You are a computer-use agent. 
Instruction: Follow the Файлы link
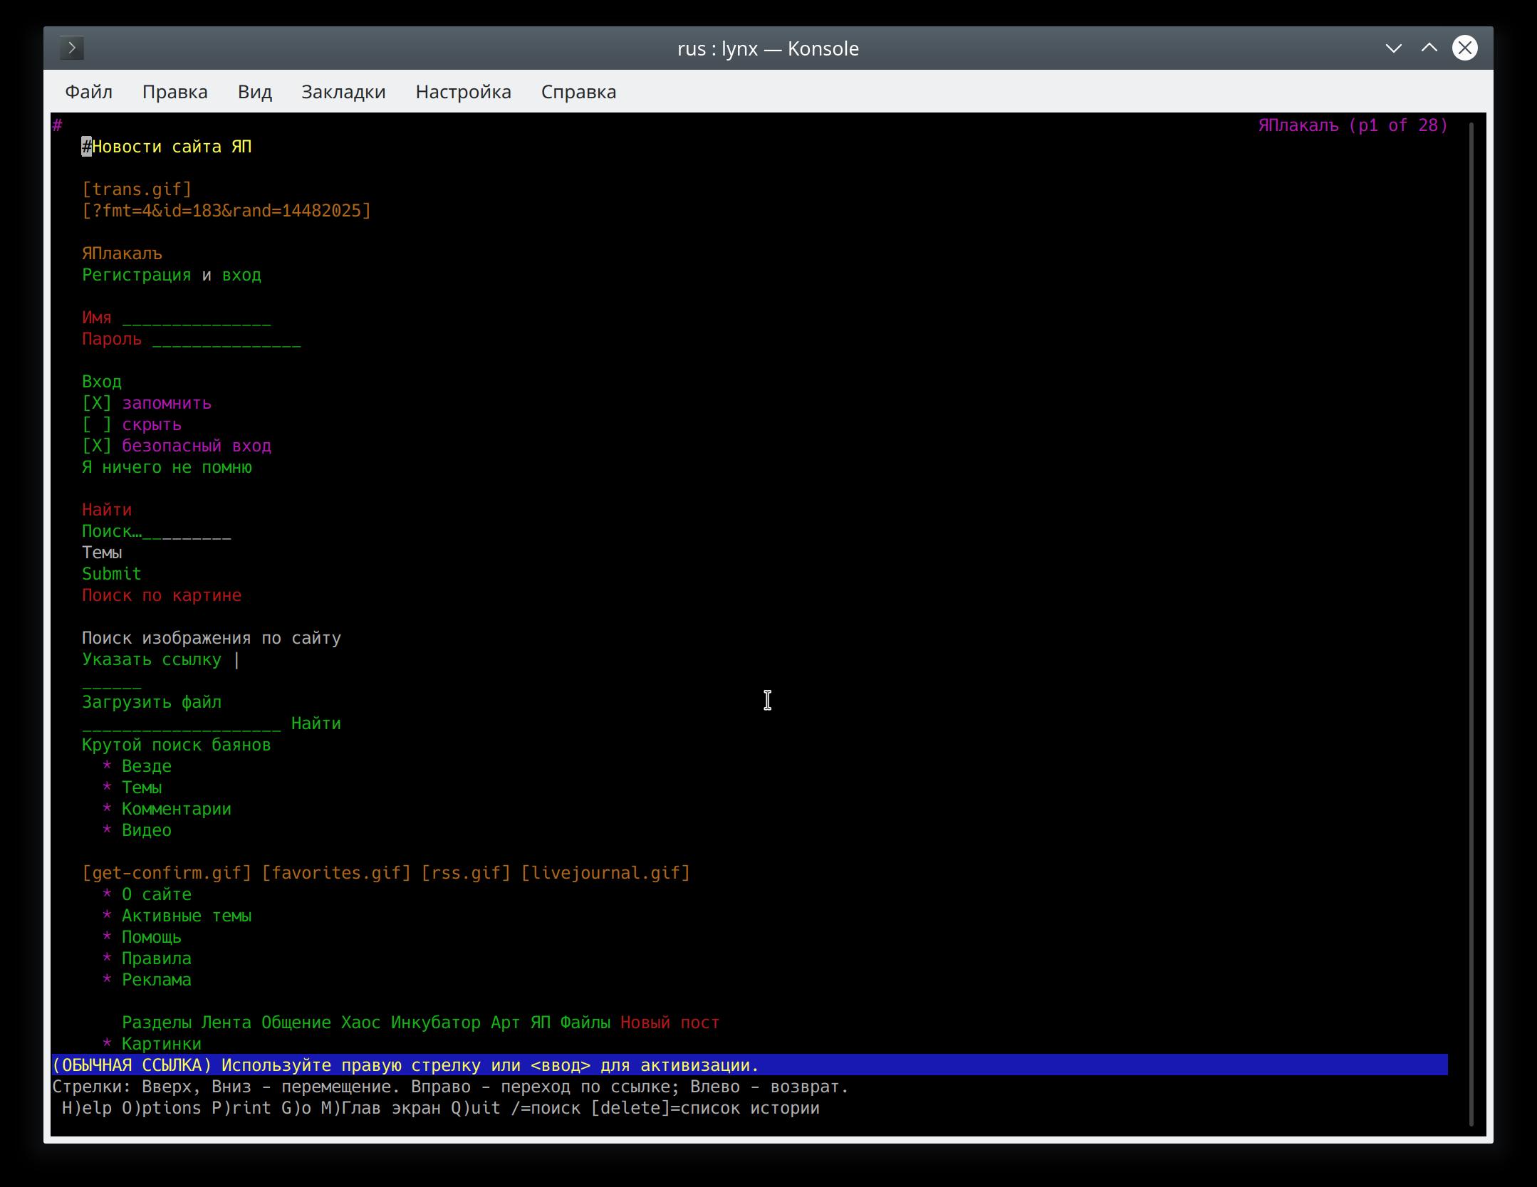point(585,1023)
